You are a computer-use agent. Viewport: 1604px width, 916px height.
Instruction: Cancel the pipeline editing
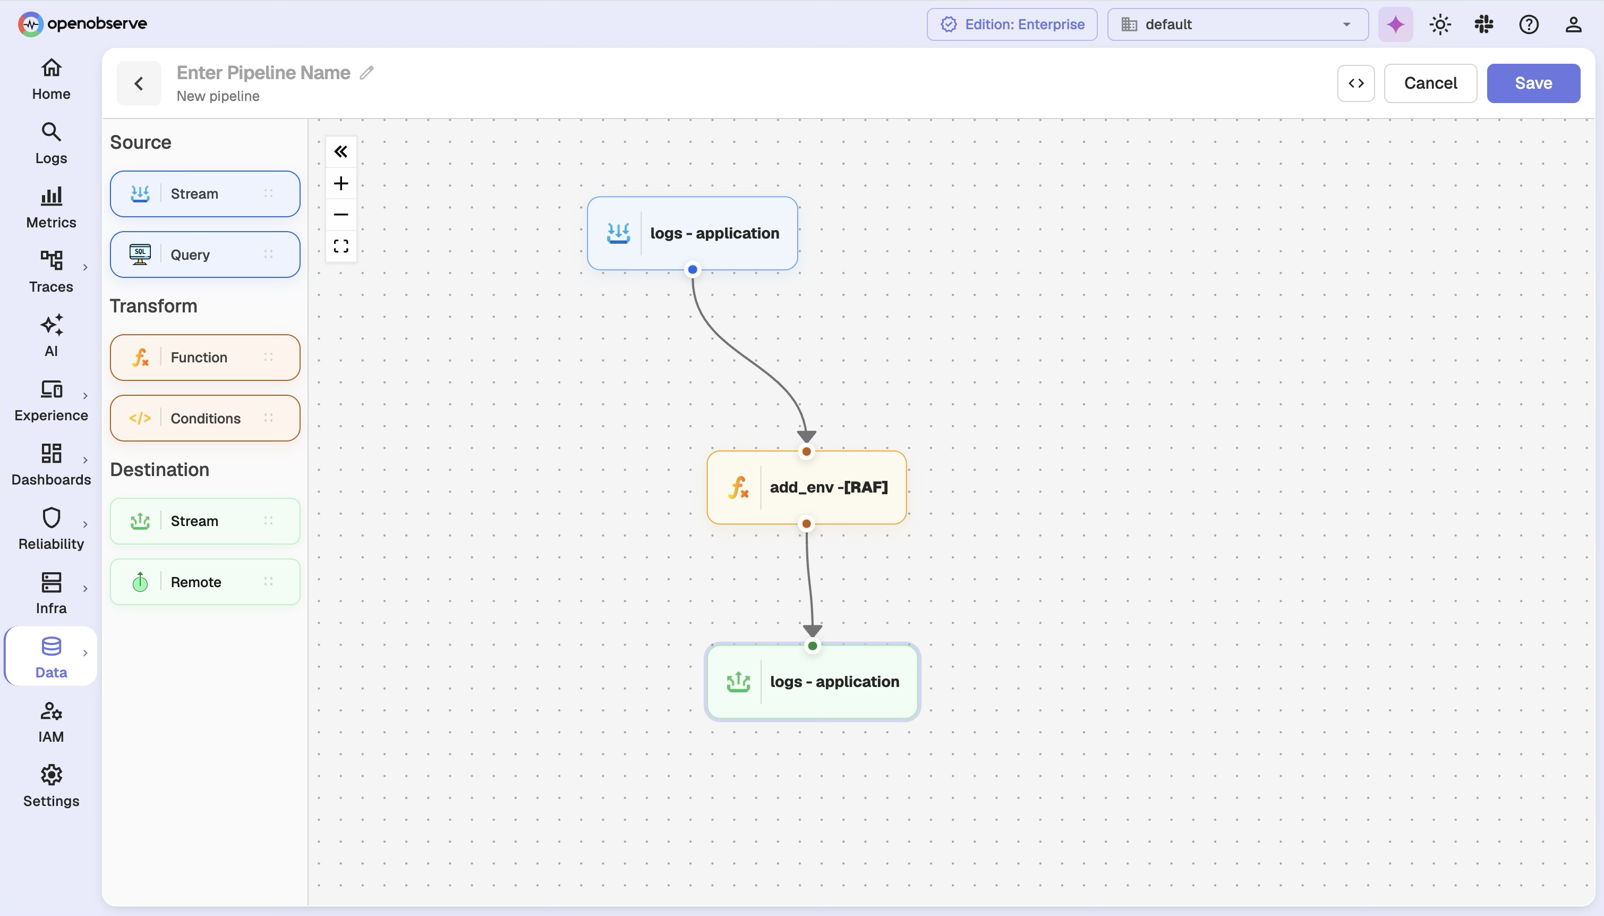click(1430, 83)
